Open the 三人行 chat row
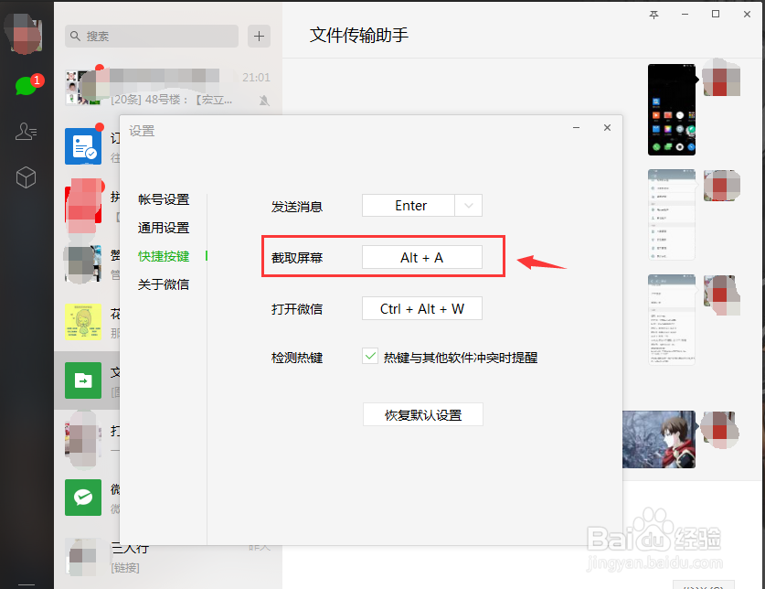Viewport: 765px width, 589px height. pos(168,556)
